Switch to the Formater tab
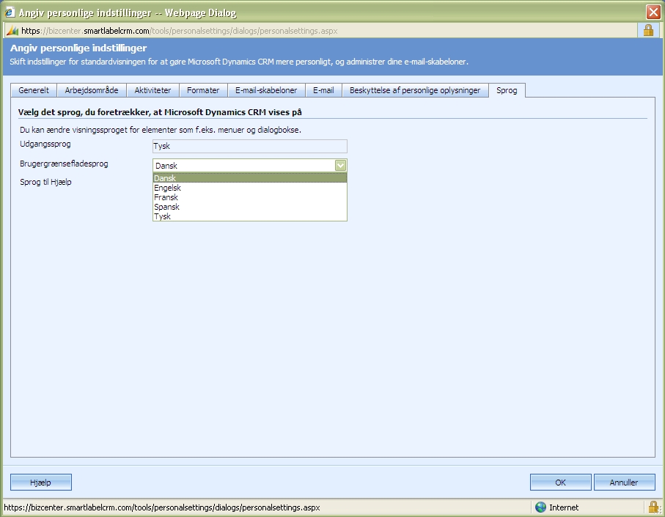665x517 pixels. click(x=203, y=90)
